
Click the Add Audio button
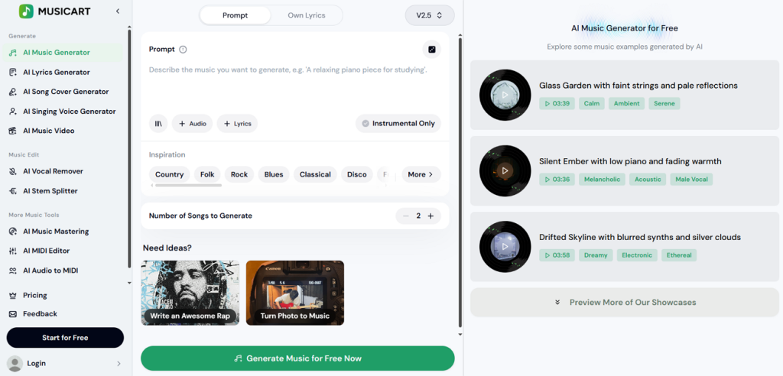coord(192,123)
